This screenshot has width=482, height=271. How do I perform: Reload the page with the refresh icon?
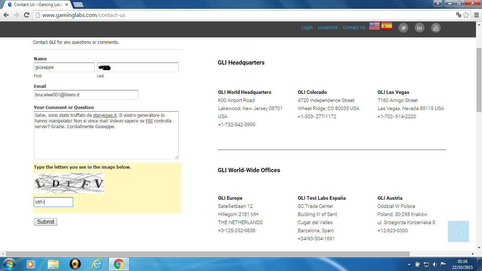(x=26, y=15)
